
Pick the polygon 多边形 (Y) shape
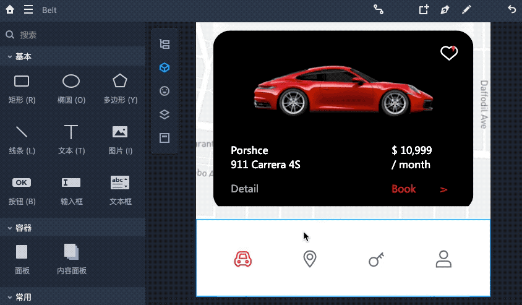point(120,88)
